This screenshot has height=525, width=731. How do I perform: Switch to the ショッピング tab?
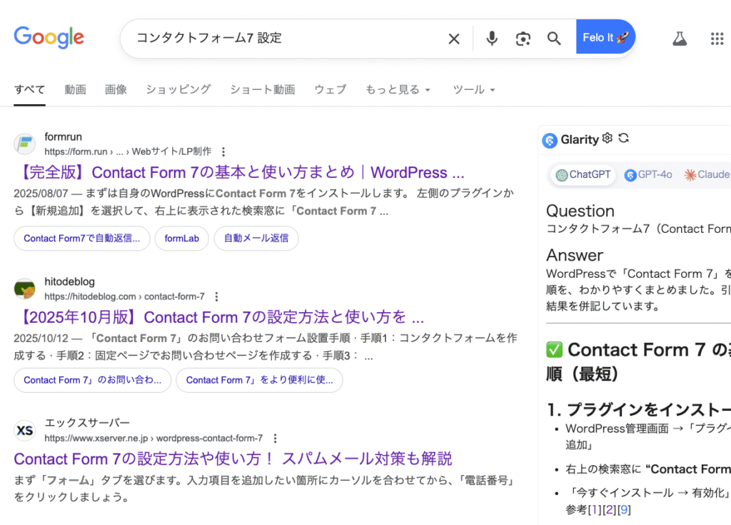click(x=178, y=89)
